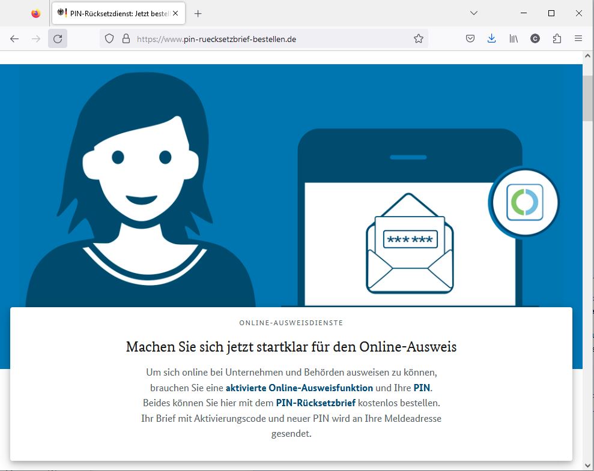This screenshot has height=471, width=594.
Task: Minimize the Firefox window
Action: tap(524, 13)
